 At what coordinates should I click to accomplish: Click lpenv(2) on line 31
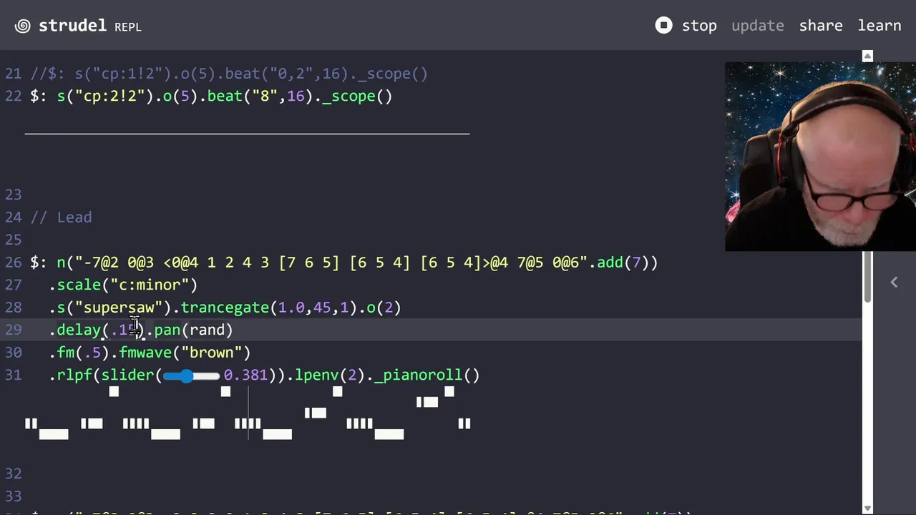(330, 375)
